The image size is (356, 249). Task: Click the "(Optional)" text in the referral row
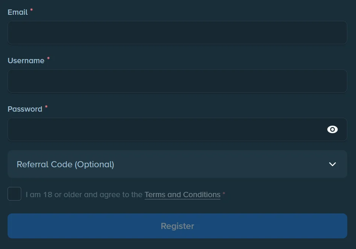click(94, 165)
